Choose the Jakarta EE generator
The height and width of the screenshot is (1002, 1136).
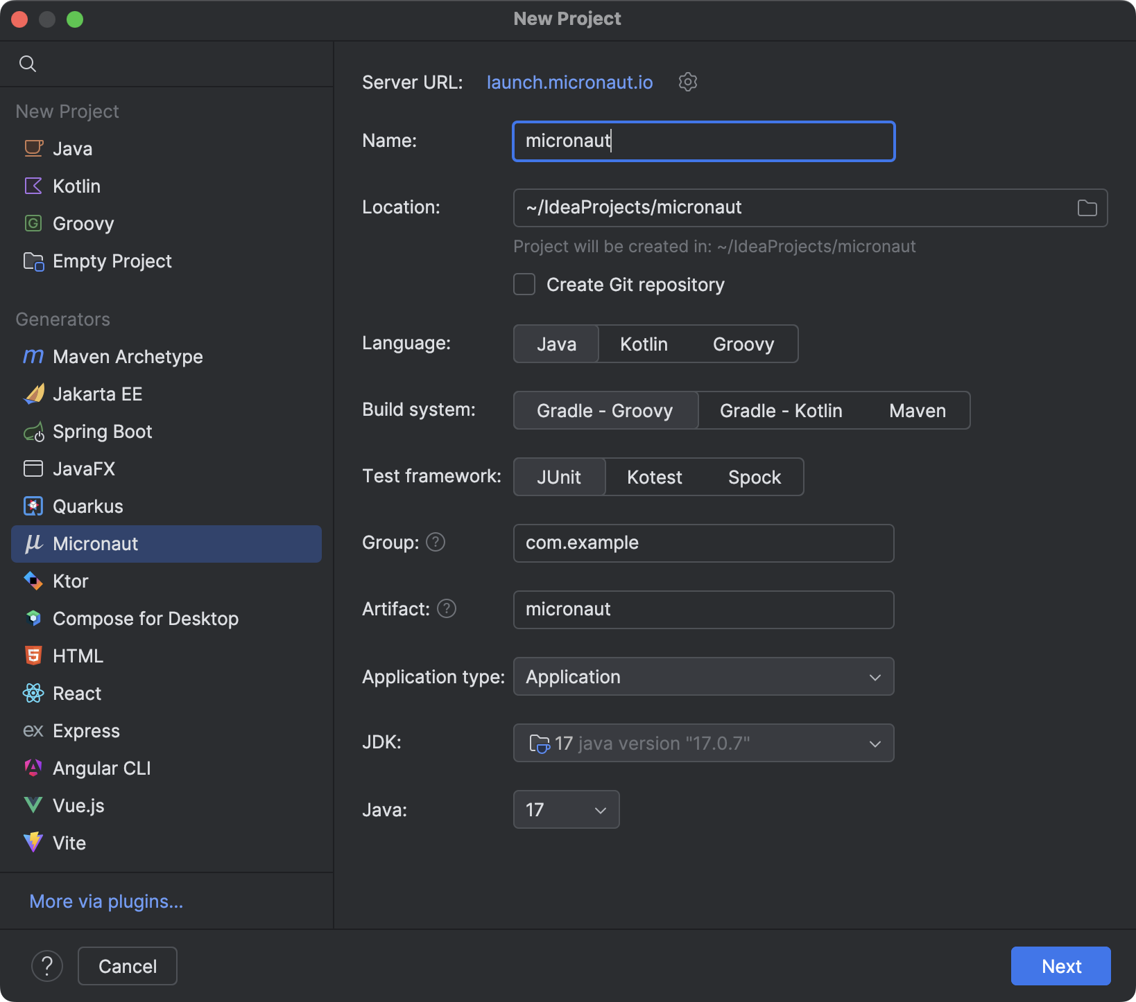97,394
